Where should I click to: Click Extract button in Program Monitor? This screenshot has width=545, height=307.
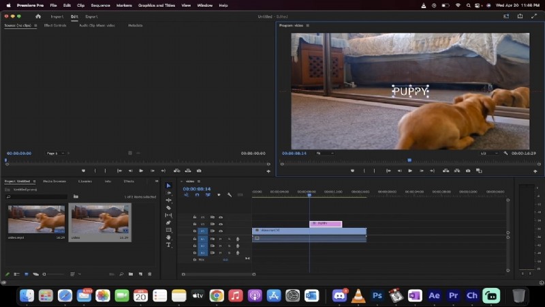(456, 171)
